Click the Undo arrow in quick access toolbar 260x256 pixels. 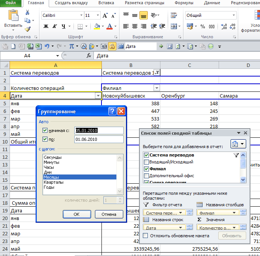47,46
